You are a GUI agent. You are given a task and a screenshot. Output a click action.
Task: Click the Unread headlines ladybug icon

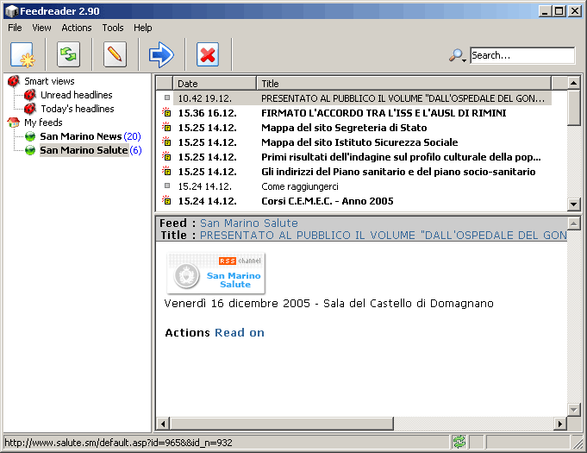coord(30,95)
